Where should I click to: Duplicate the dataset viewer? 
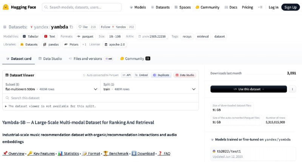pos(161,75)
